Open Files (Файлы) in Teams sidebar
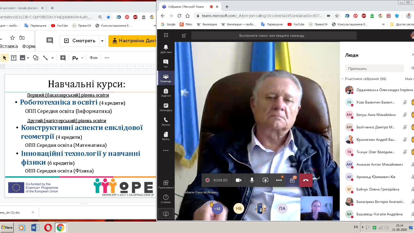The height and width of the screenshot is (233, 414). click(x=166, y=136)
